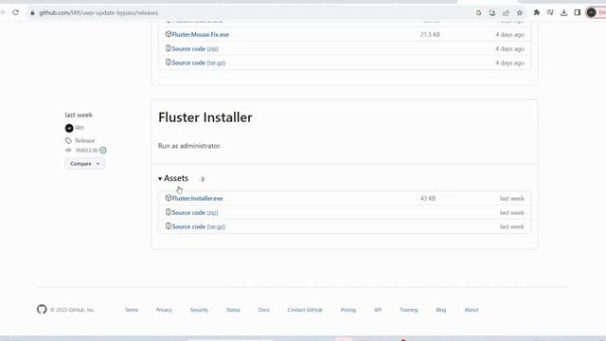
Task: Open the Privacy footer link
Action: [164, 310]
